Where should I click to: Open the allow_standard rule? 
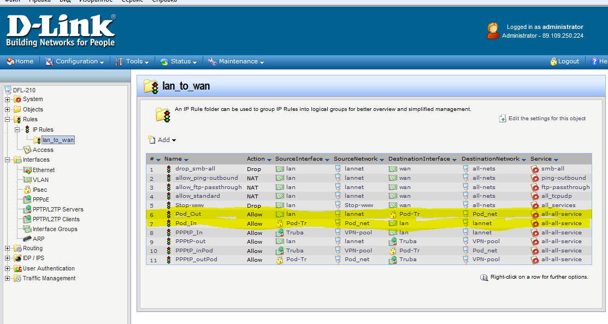coord(197,196)
